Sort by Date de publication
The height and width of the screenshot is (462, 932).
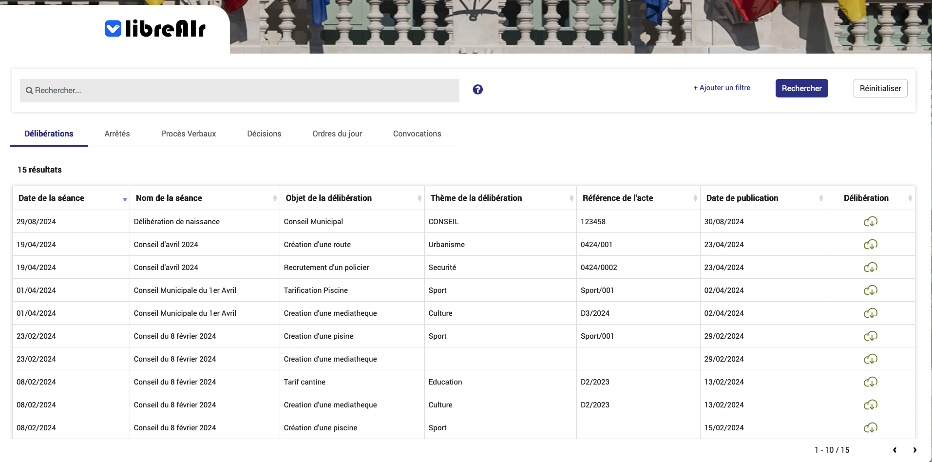tap(763, 198)
